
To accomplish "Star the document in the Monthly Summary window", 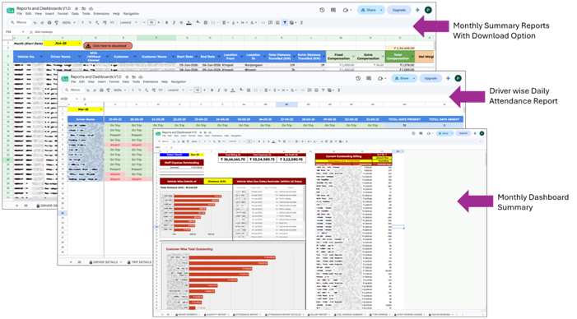I will [x=77, y=8].
